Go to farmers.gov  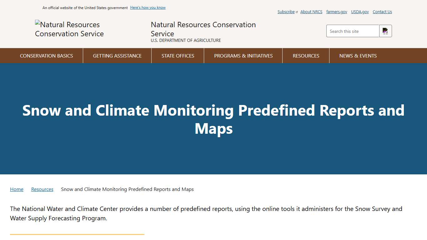(x=336, y=12)
